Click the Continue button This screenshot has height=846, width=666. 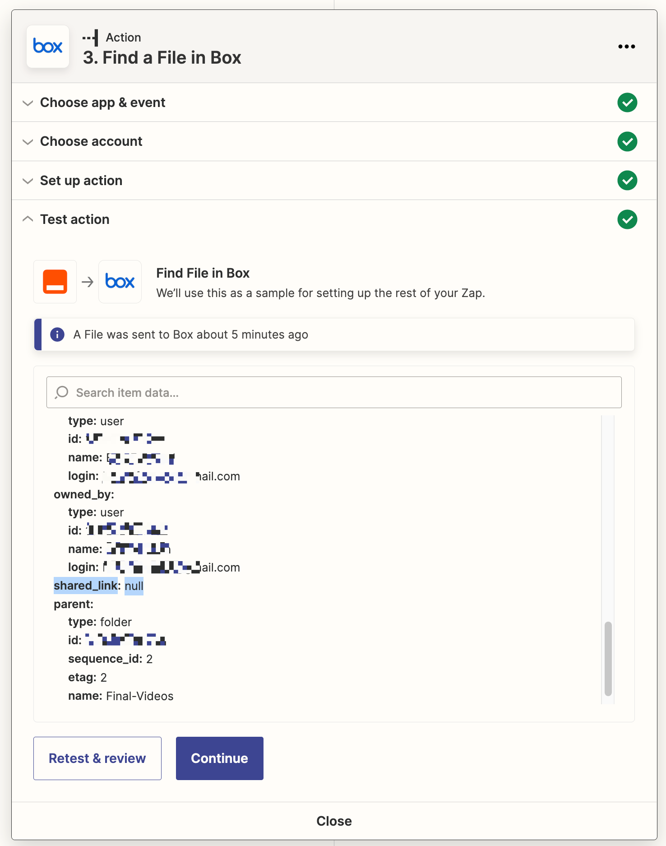(220, 758)
